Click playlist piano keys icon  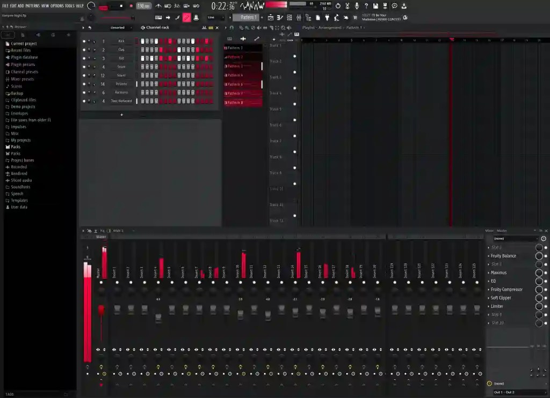click(x=296, y=34)
